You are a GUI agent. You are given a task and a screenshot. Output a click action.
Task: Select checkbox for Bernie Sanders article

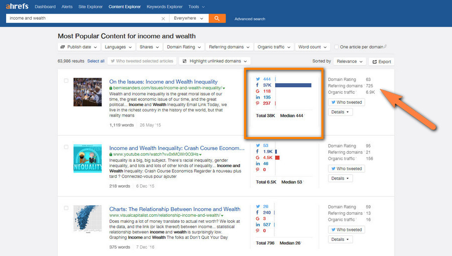[66, 81]
